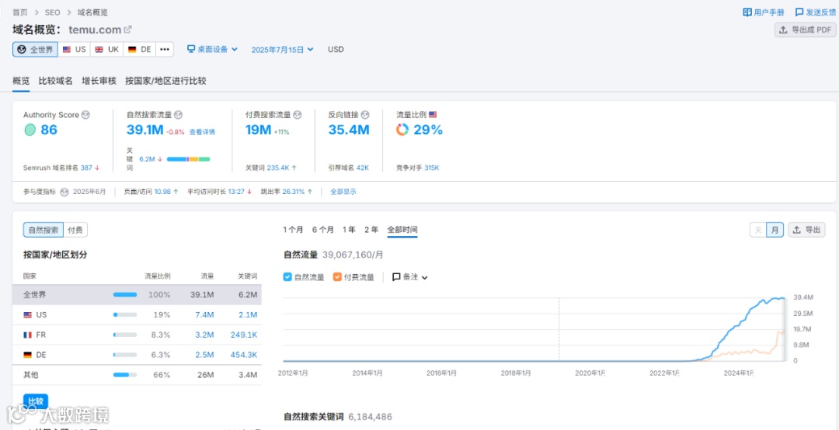Click info icon next to Authority Score

[x=85, y=115]
